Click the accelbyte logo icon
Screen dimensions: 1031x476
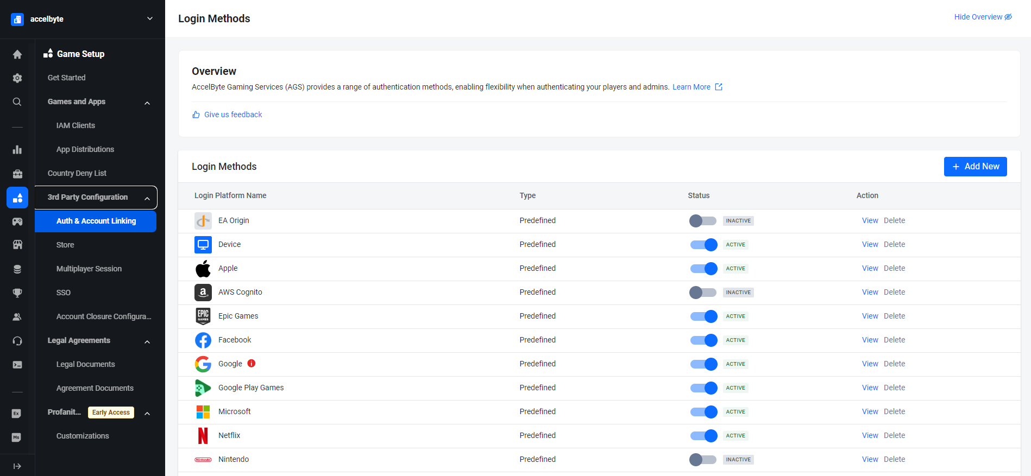point(17,20)
